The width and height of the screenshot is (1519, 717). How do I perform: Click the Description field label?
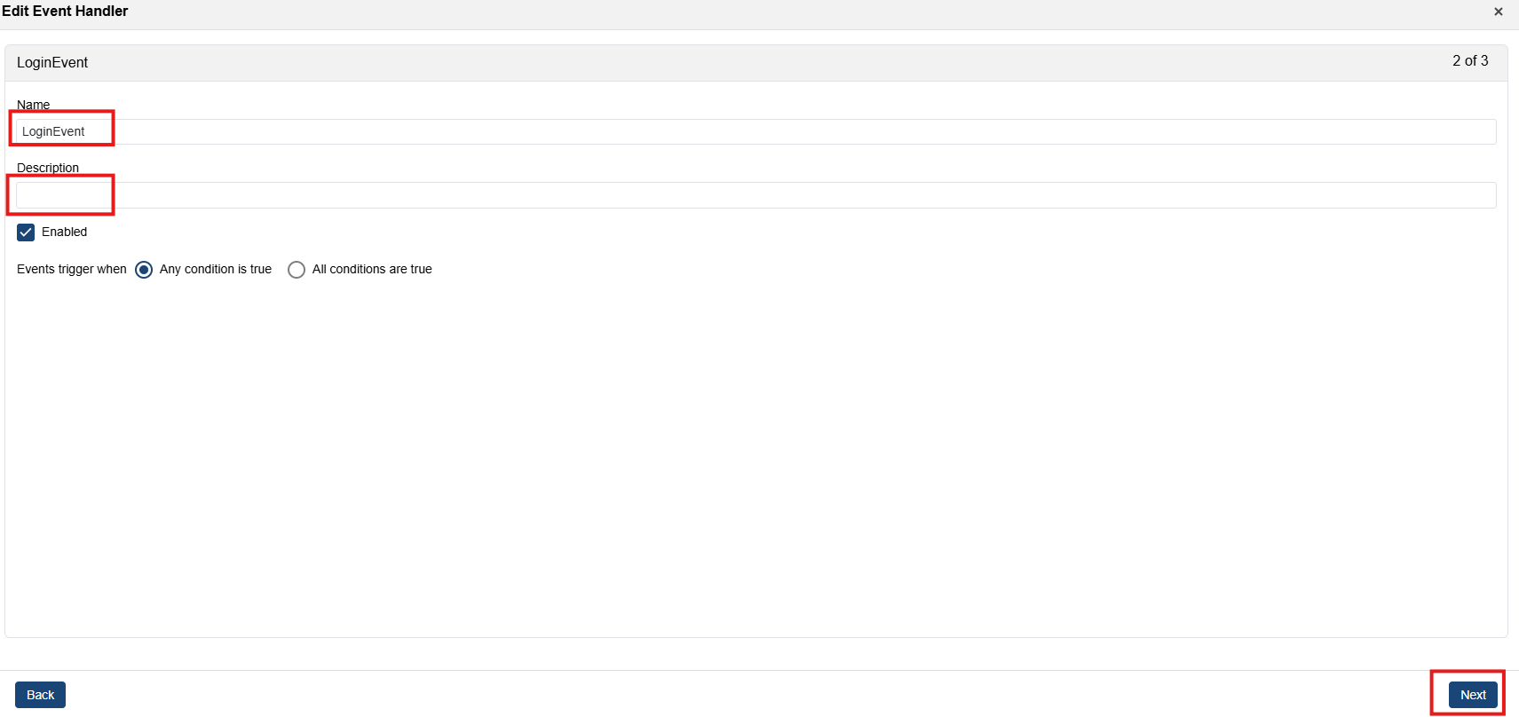click(48, 168)
